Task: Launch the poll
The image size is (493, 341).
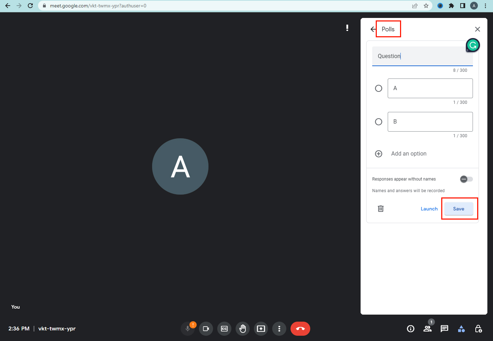Action: [x=429, y=209]
